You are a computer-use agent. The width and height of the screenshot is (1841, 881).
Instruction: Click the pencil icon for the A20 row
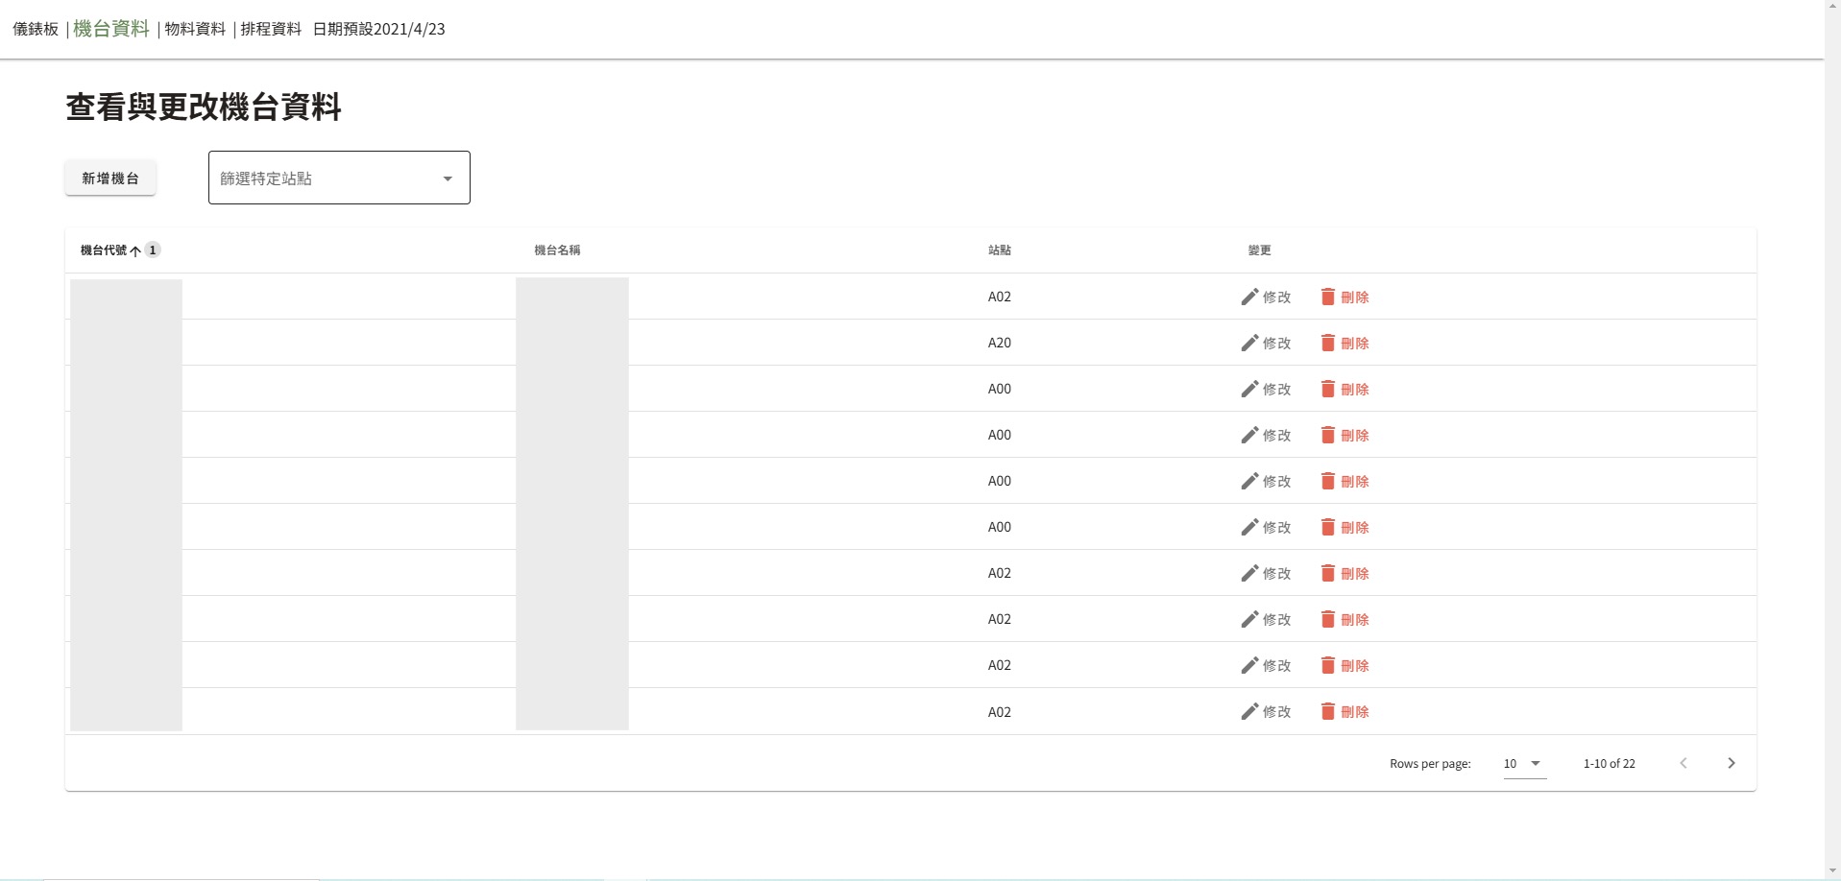click(x=1248, y=344)
